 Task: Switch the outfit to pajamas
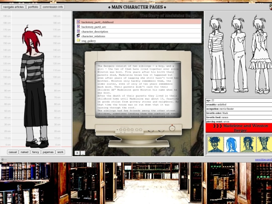(x=48, y=152)
